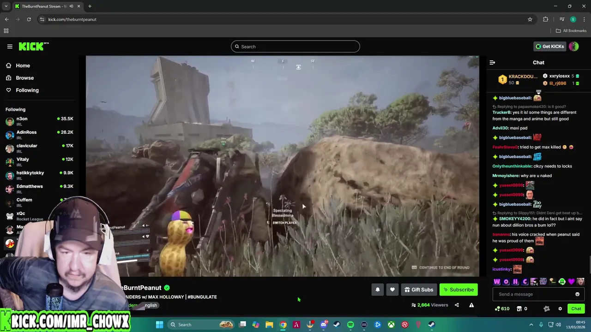The height and width of the screenshot is (332, 591).
Task: Reload the browser page
Action: pos(29,19)
